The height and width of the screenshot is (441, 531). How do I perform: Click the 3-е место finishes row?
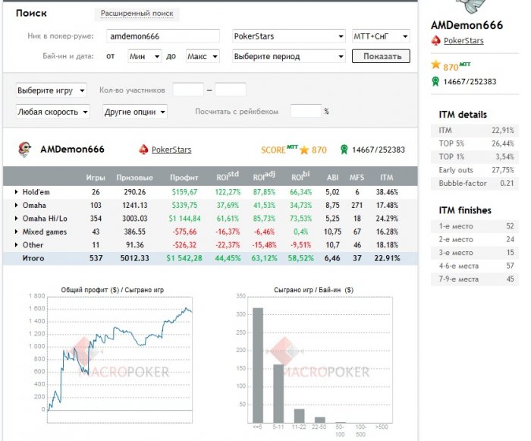click(x=475, y=253)
